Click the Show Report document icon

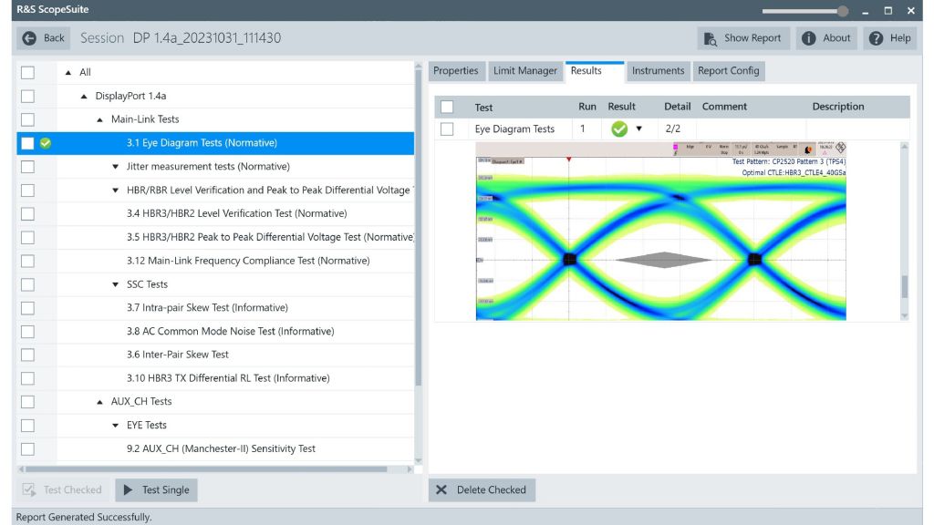point(711,38)
